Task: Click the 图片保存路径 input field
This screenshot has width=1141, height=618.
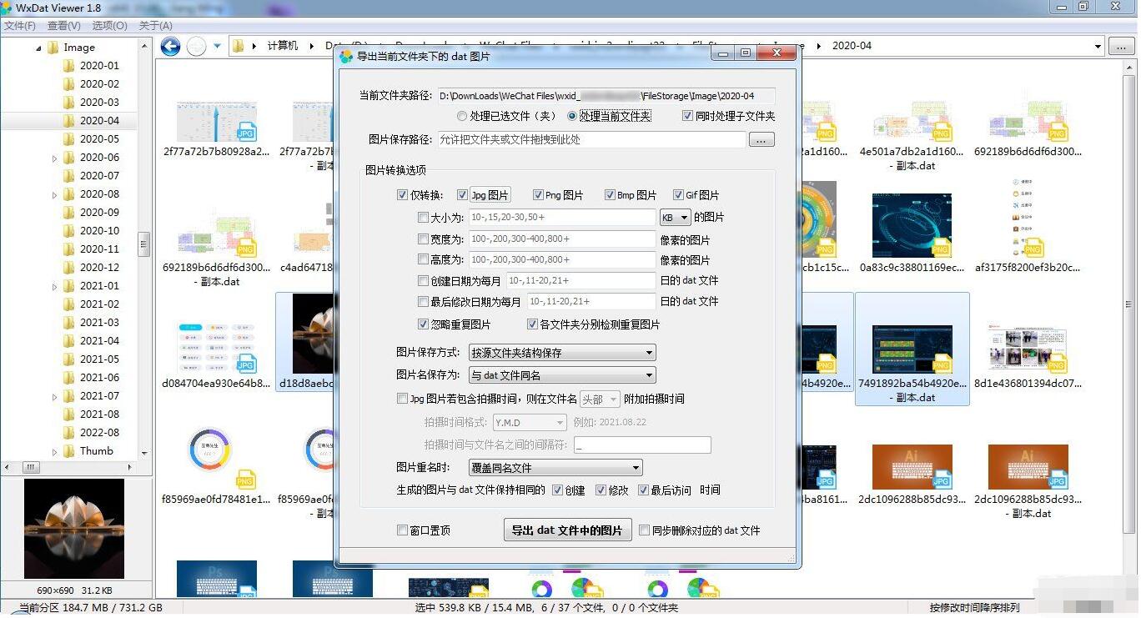Action: [x=591, y=139]
